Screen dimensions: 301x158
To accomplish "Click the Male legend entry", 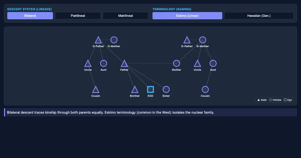I will pyautogui.click(x=262, y=100).
